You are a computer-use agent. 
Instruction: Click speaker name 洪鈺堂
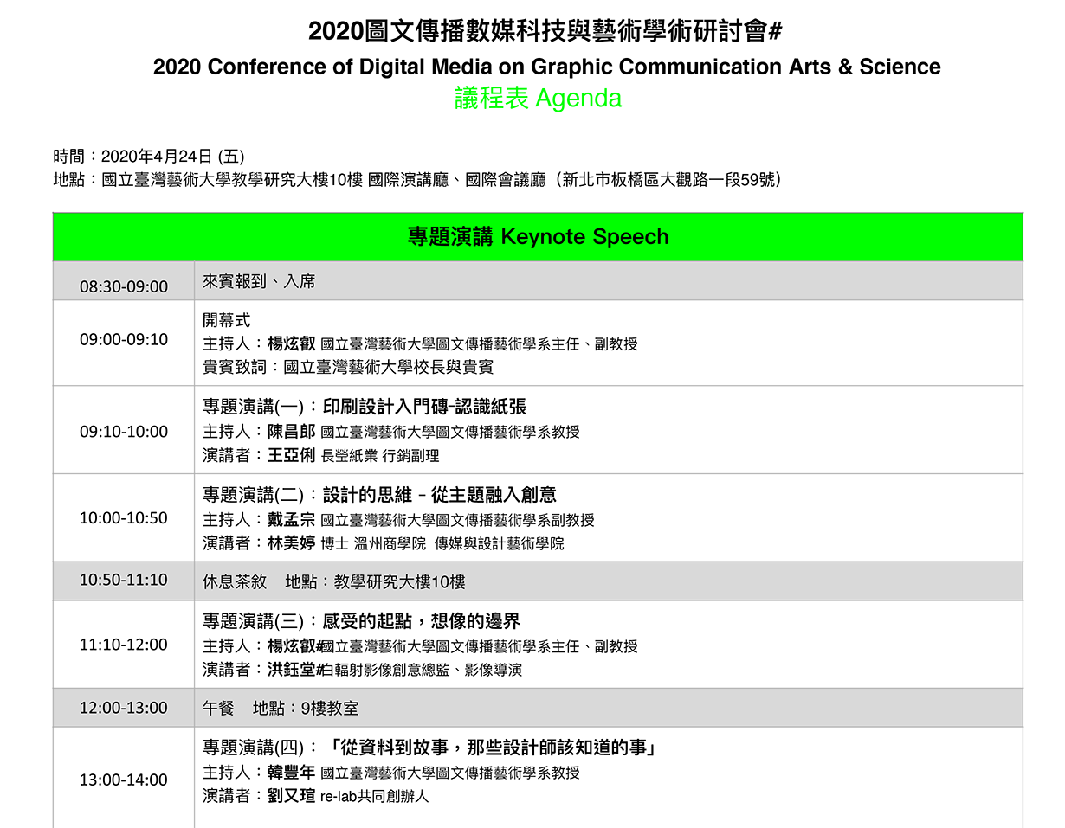tap(291, 669)
